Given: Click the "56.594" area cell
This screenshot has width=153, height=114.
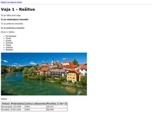Looking at the screenshot, I should click(57, 110).
